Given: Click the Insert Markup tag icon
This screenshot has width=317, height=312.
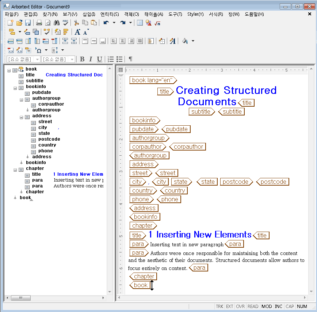Looking at the screenshot, I should tap(12, 32).
